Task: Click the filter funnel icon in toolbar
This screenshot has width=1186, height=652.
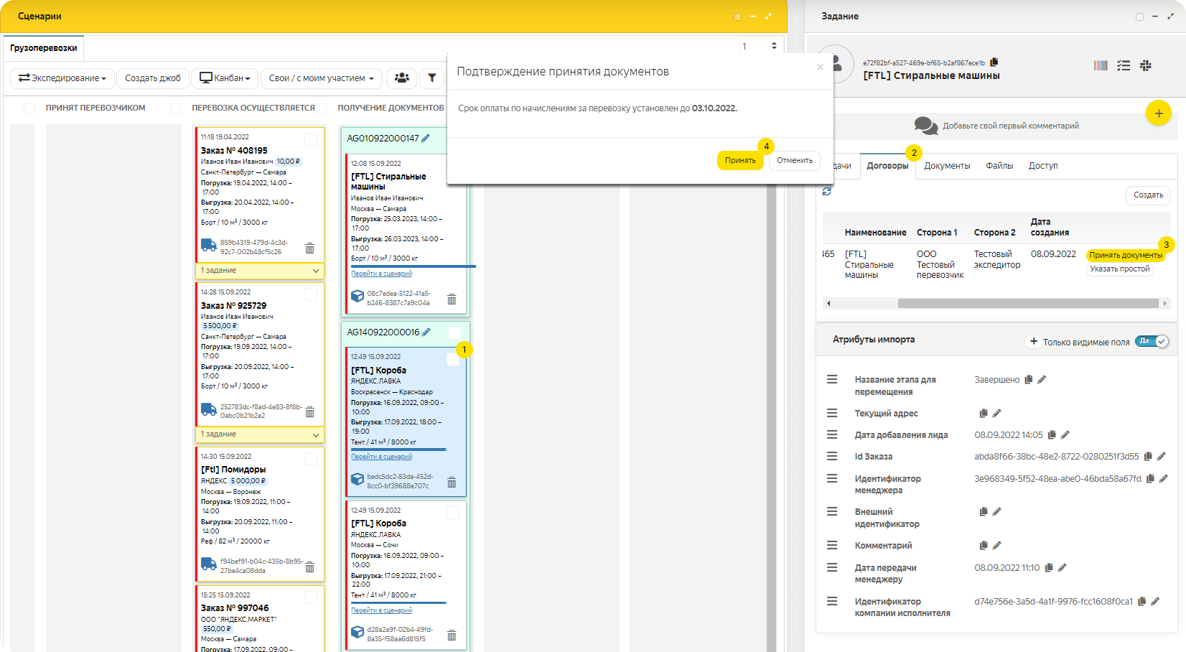Action: [x=431, y=78]
